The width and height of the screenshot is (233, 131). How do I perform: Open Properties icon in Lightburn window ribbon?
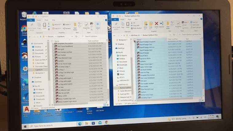pyautogui.click(x=87, y=26)
